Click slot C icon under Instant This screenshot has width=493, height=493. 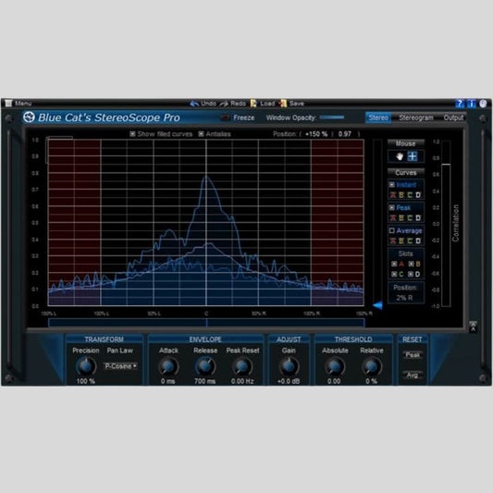[x=410, y=195]
